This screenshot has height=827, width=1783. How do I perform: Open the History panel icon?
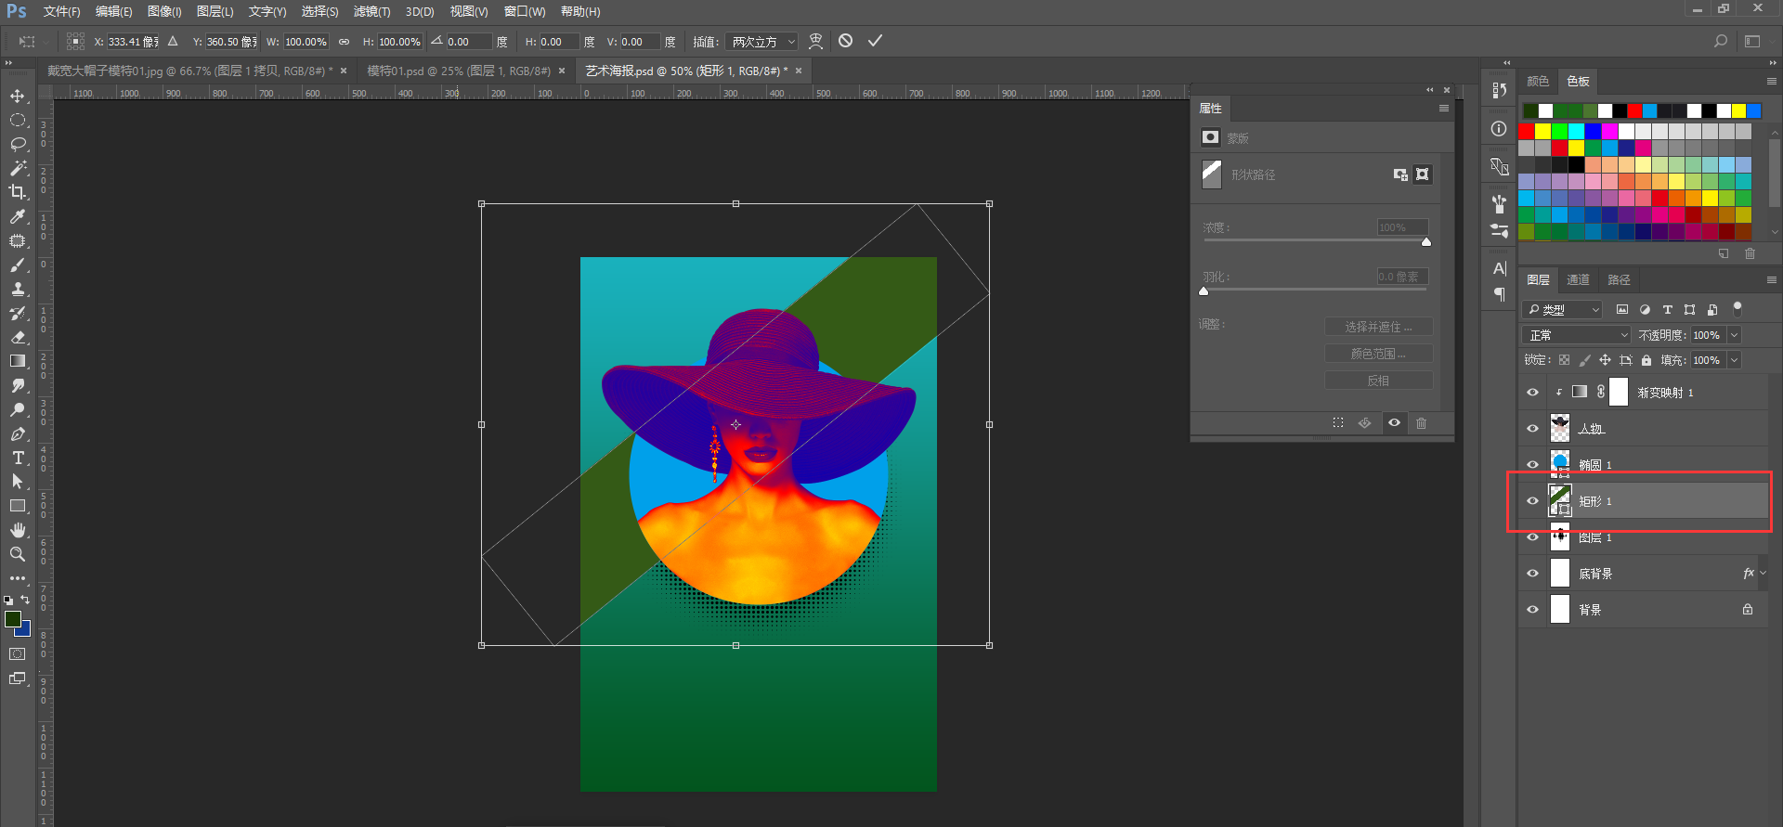1499,90
